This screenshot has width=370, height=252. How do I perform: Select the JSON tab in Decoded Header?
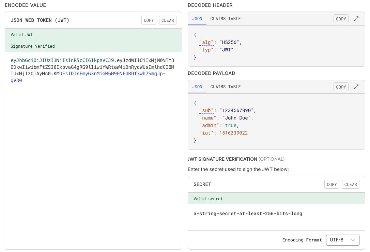click(x=197, y=19)
